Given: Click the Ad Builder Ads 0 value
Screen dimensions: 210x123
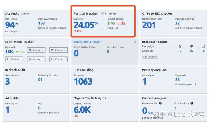Looking at the screenshot, I should [x=39, y=108].
